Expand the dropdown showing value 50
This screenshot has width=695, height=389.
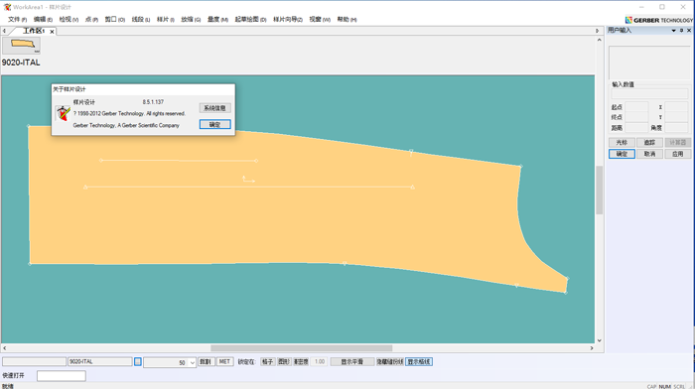tap(192, 362)
